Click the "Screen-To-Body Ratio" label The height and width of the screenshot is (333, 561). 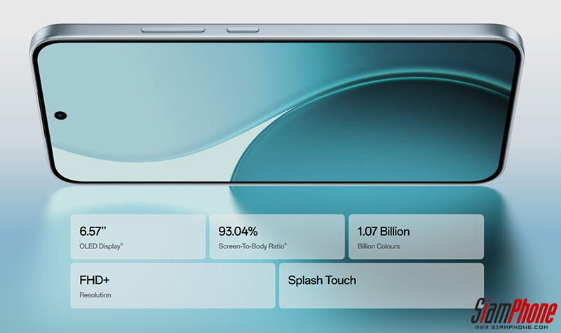pyautogui.click(x=252, y=246)
